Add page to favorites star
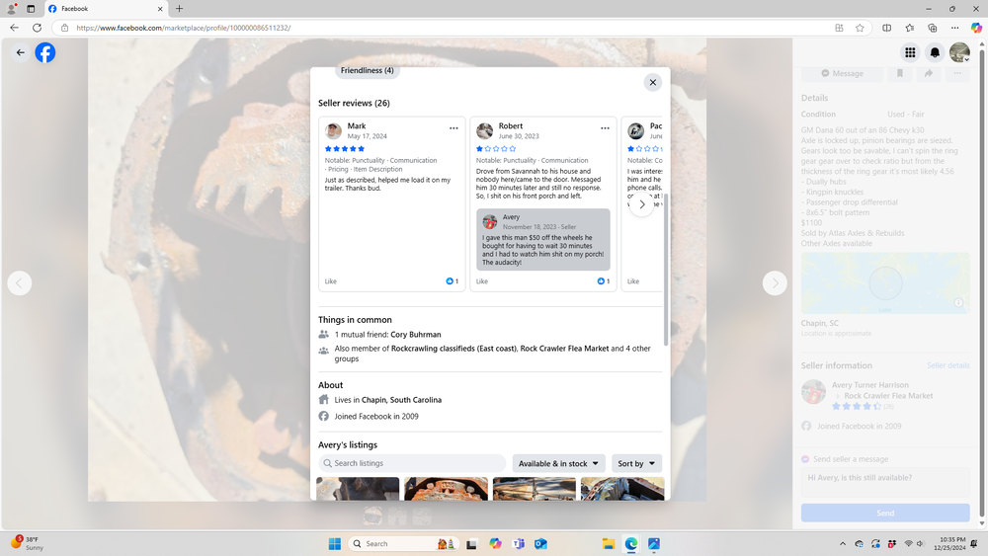 tap(860, 28)
